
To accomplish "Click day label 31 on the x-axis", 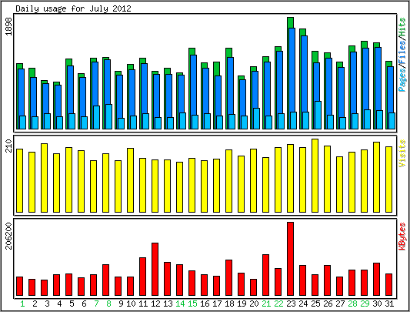I will point(389,304).
